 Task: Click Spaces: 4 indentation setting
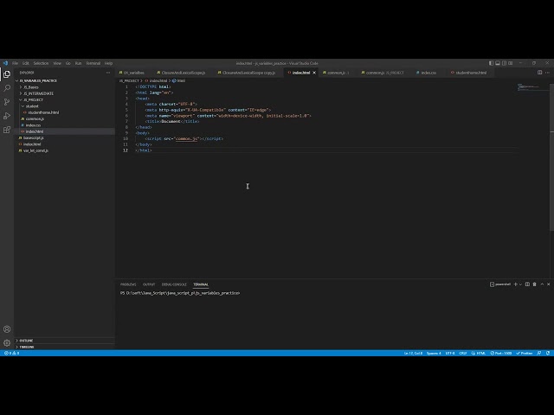[434, 353]
